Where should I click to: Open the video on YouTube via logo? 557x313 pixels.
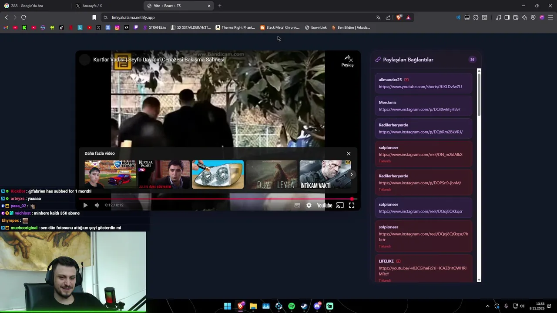click(325, 205)
